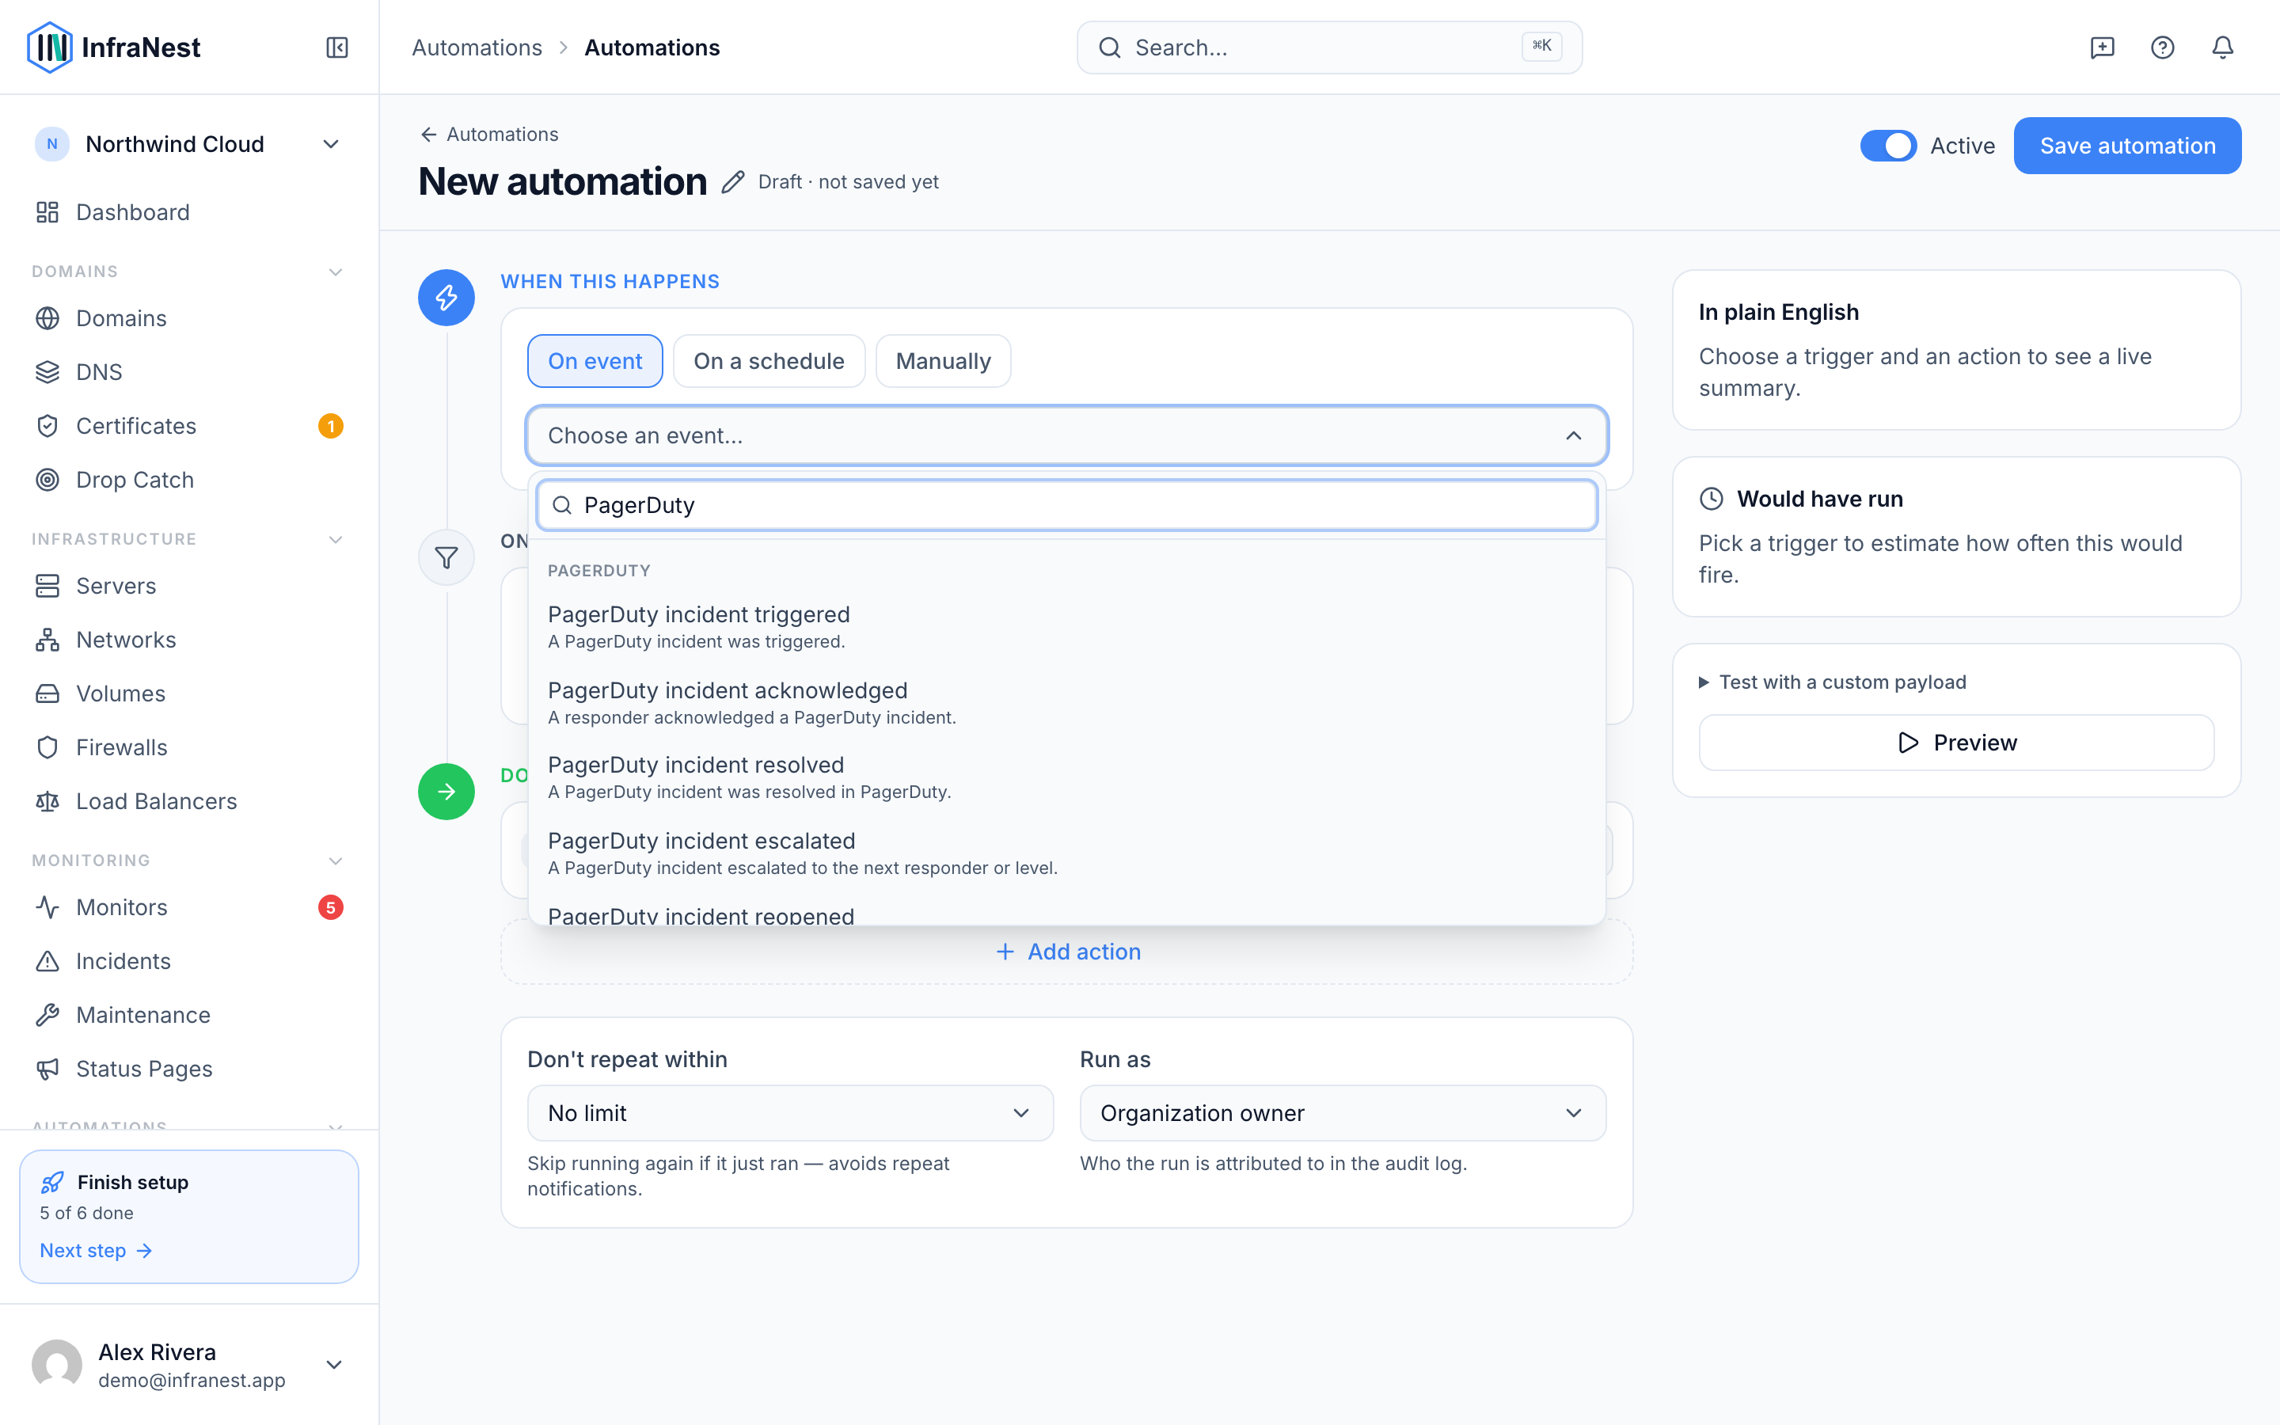Choose PagerDuty incident resolved event

pyautogui.click(x=1066, y=777)
